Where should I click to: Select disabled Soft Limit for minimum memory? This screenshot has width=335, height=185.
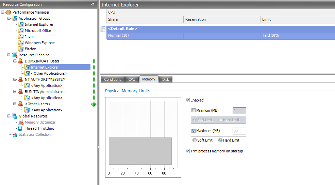click(x=195, y=120)
